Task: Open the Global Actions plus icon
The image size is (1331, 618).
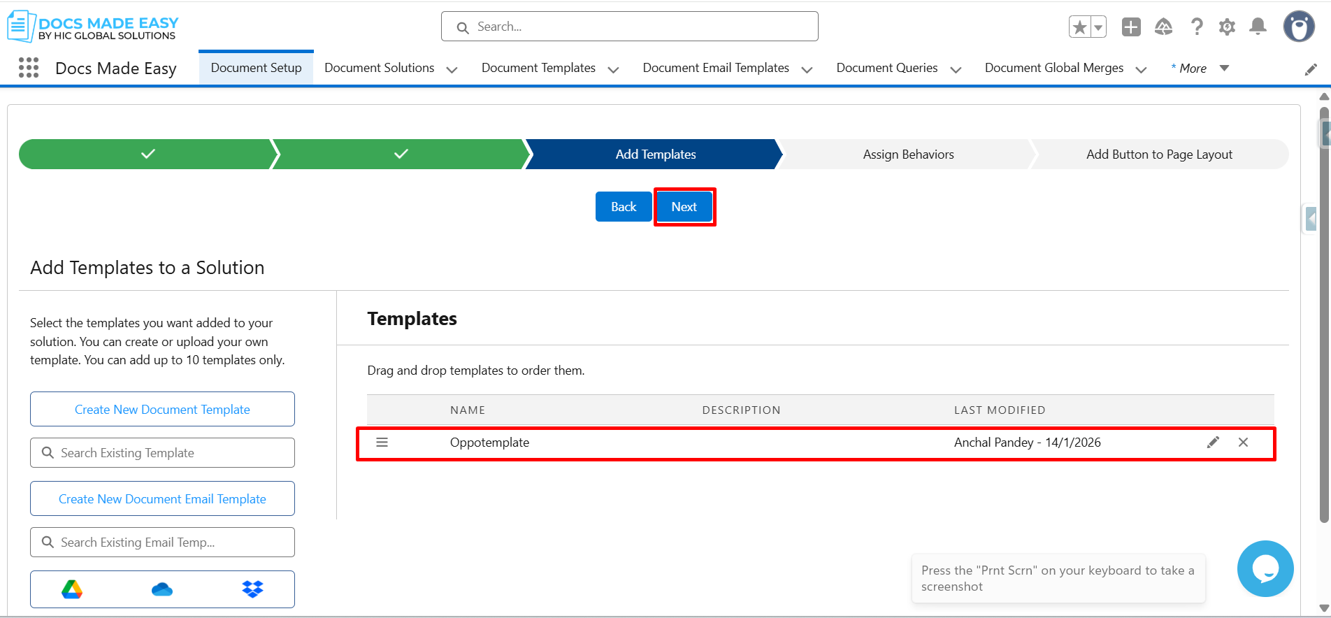Action: (x=1130, y=27)
